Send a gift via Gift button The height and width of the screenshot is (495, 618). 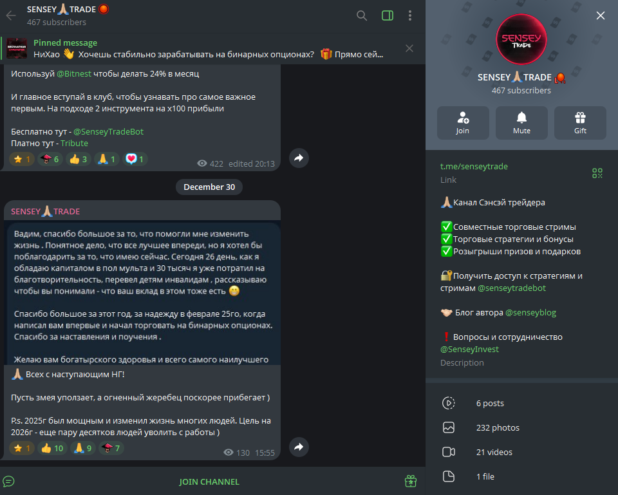click(580, 123)
